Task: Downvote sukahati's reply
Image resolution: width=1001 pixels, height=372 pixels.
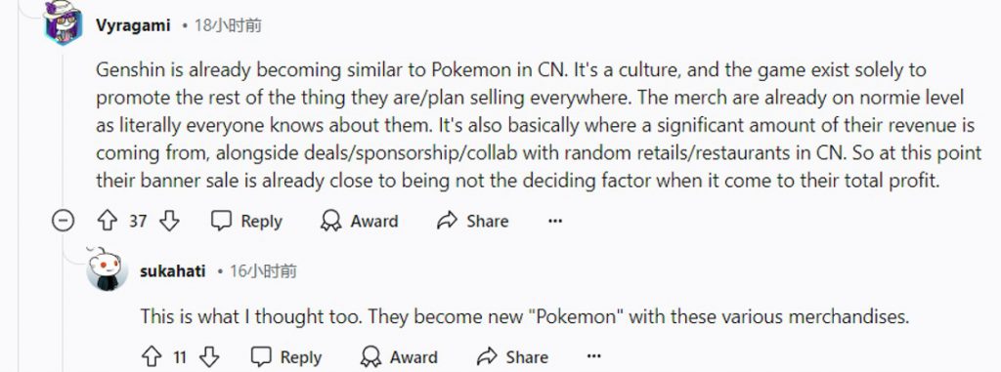Action: (209, 356)
